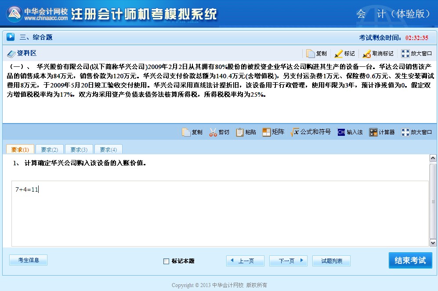Switch to the 要求(2) tab
This screenshot has width=438, height=291.
49,149
